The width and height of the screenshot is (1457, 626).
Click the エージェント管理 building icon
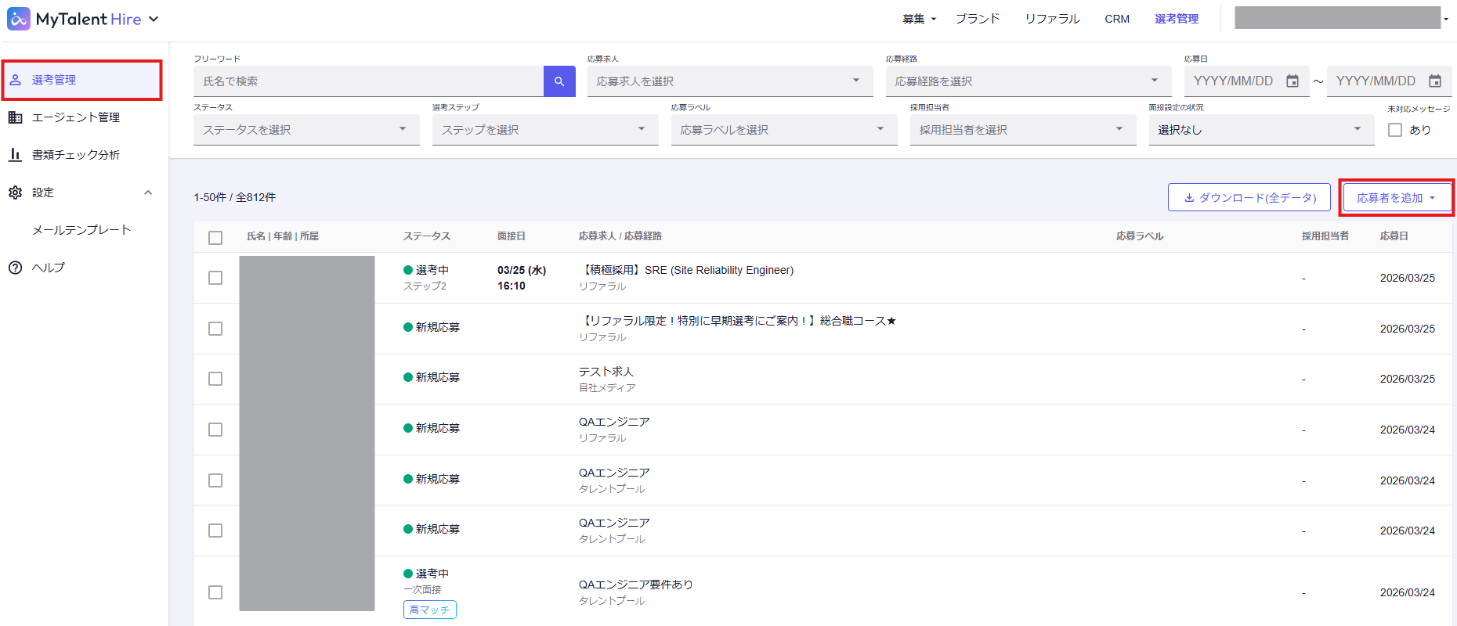[x=16, y=117]
